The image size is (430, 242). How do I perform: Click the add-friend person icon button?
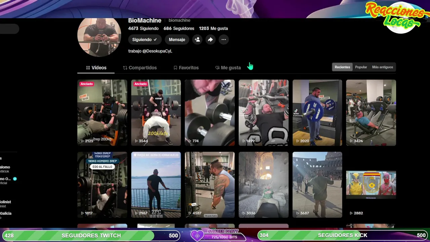coord(197,40)
